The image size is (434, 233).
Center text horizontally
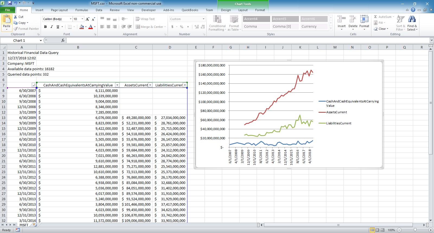tap(108, 27)
